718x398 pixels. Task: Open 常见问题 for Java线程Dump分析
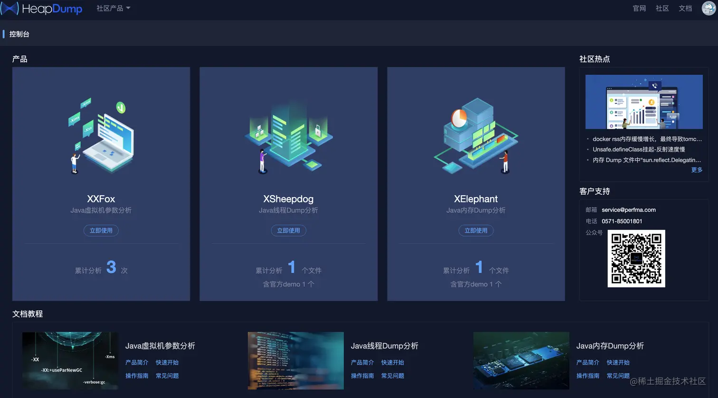[x=393, y=376]
